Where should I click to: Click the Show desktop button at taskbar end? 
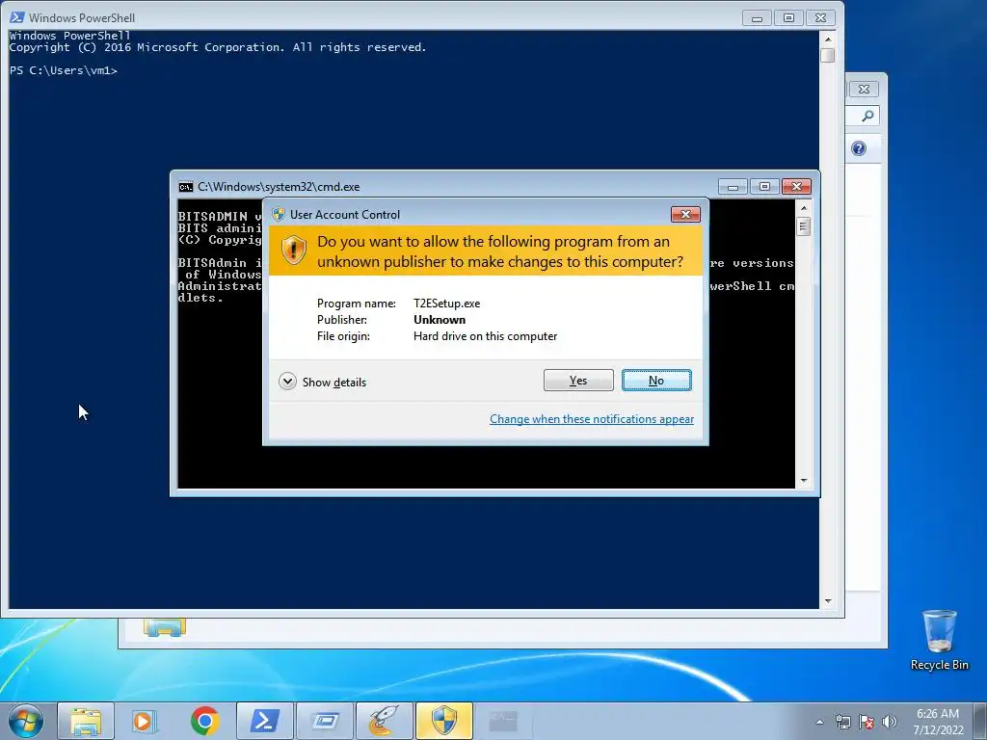click(981, 722)
